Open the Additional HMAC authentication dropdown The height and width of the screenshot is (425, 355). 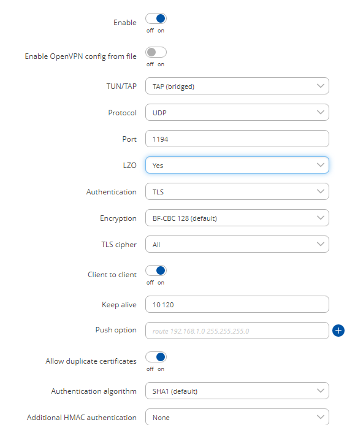coord(237,417)
